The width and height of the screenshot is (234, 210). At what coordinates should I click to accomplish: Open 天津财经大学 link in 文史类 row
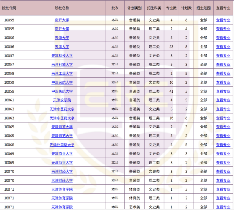[62, 172]
